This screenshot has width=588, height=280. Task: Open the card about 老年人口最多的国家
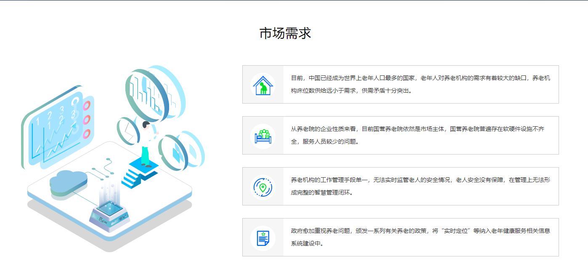421,85
